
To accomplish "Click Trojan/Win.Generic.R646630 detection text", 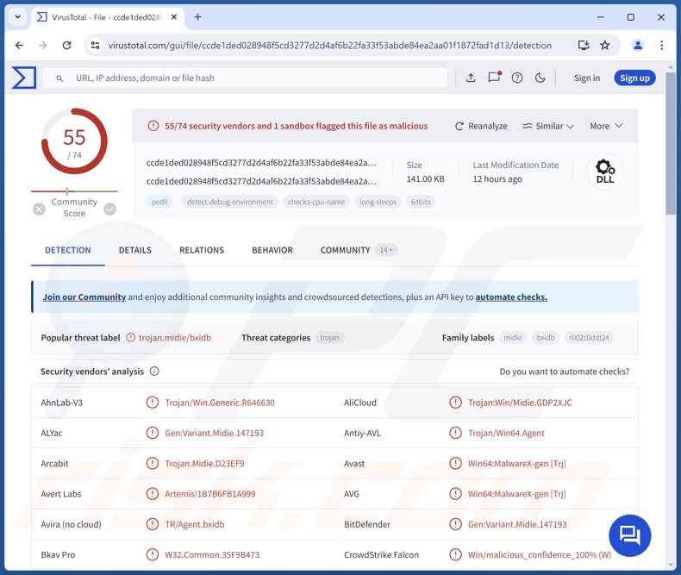I will [220, 403].
